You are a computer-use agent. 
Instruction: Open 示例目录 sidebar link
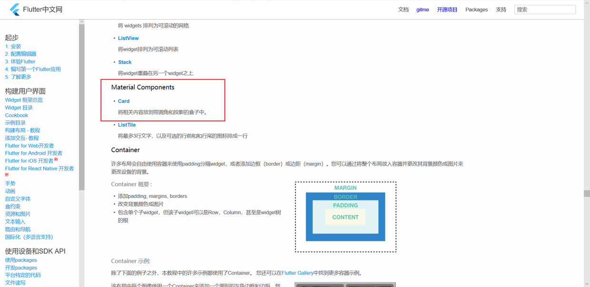[x=15, y=123]
